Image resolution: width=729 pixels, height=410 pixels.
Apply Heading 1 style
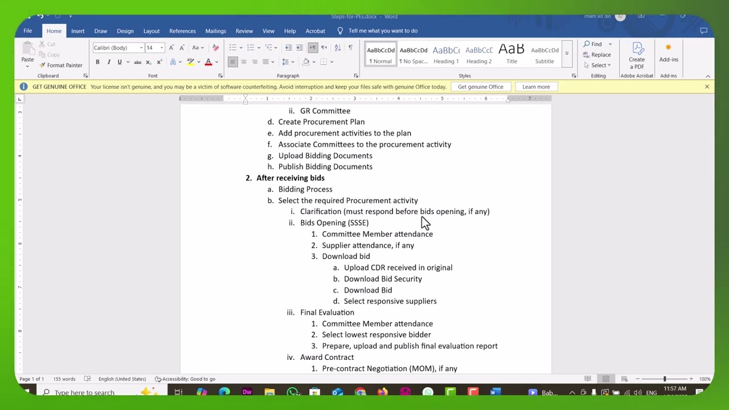pyautogui.click(x=446, y=55)
